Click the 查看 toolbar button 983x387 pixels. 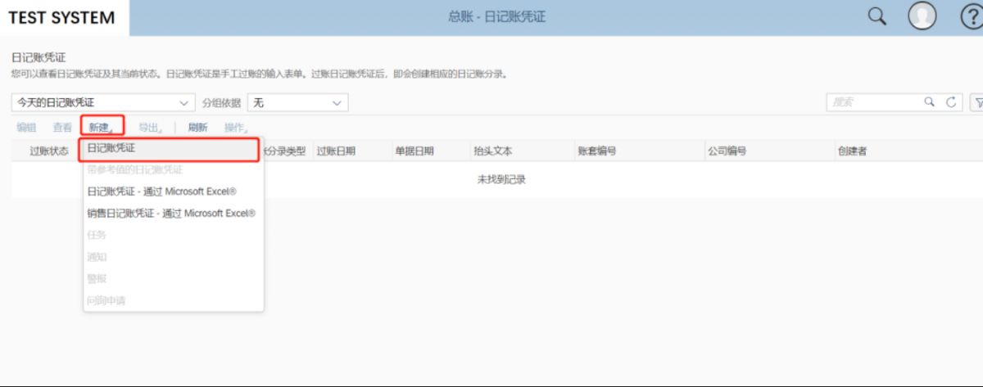[62, 128]
